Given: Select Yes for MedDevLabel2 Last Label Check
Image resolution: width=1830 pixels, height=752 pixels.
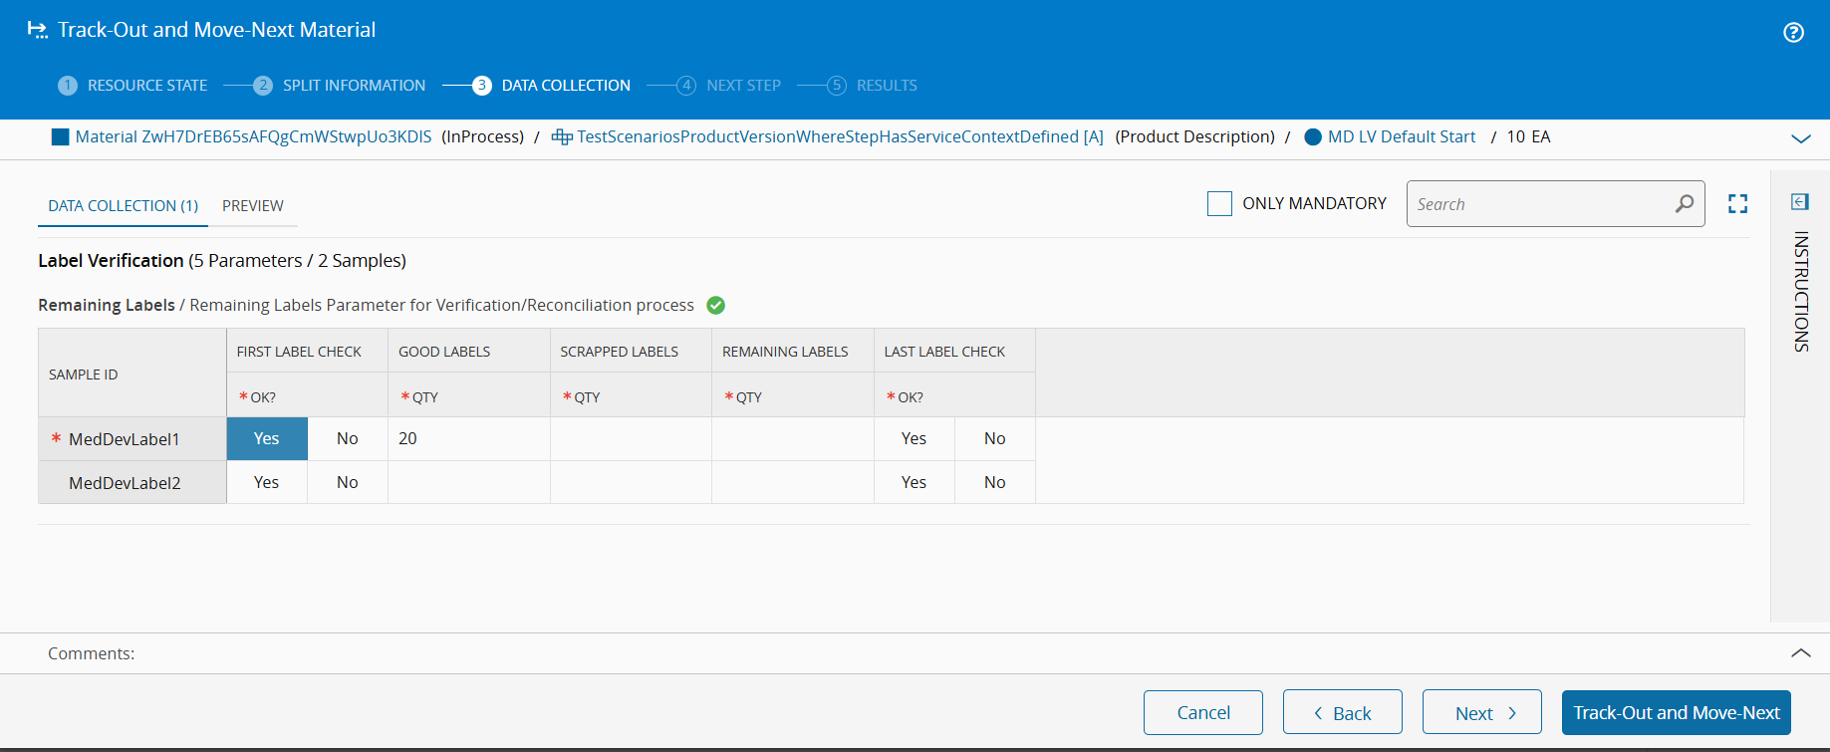Looking at the screenshot, I should pyautogui.click(x=915, y=482).
